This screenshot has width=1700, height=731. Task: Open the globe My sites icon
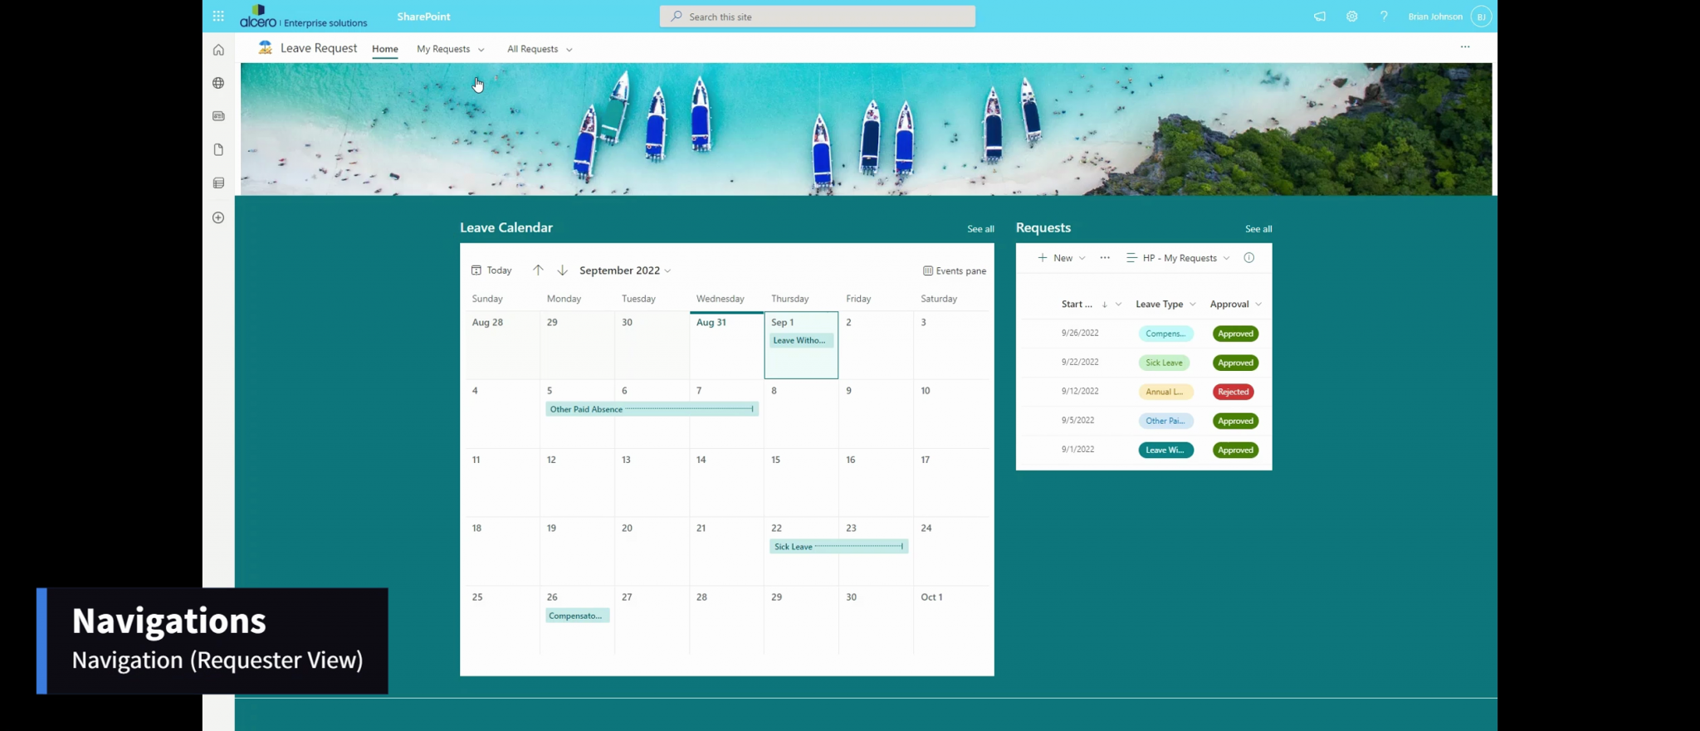218,83
